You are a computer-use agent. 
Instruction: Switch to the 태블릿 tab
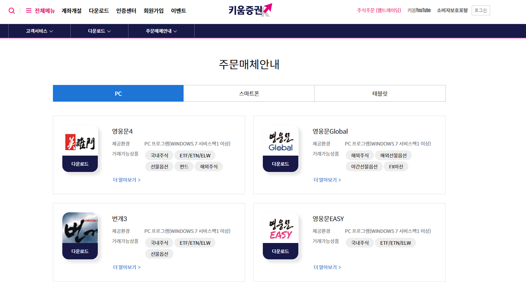tap(380, 93)
